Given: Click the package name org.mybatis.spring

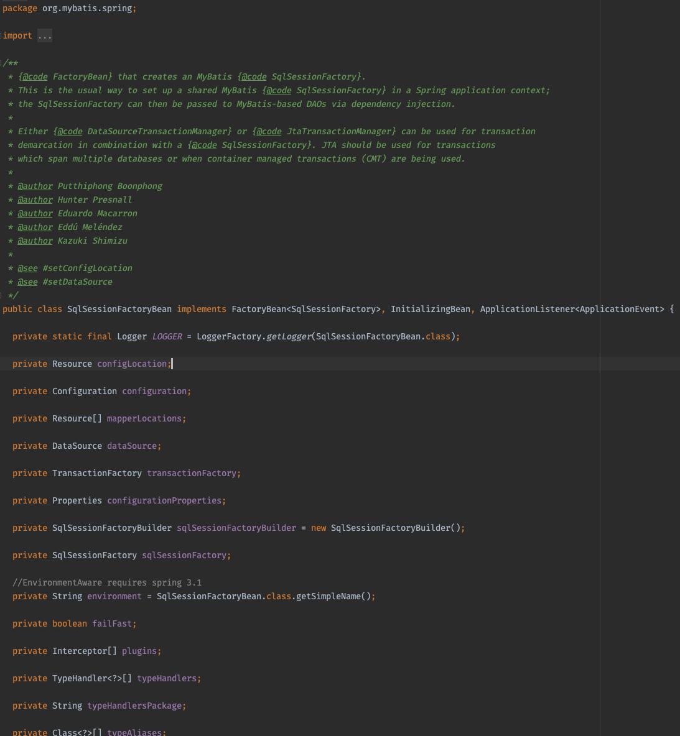Looking at the screenshot, I should pyautogui.click(x=87, y=9).
